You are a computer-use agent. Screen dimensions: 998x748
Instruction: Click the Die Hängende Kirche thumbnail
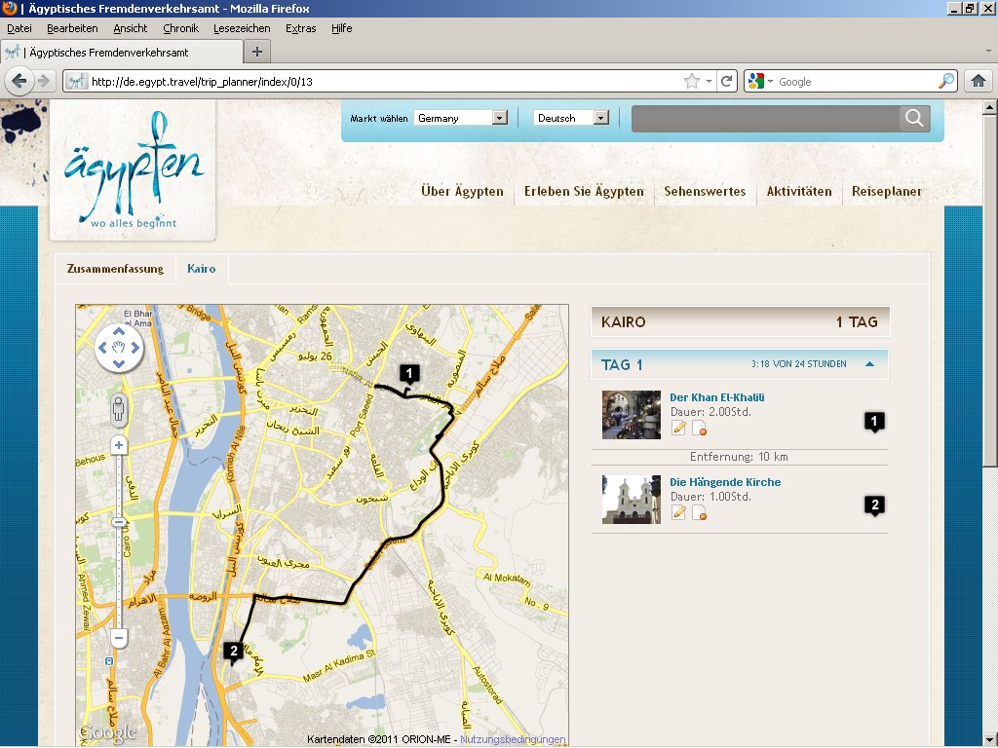click(x=632, y=500)
